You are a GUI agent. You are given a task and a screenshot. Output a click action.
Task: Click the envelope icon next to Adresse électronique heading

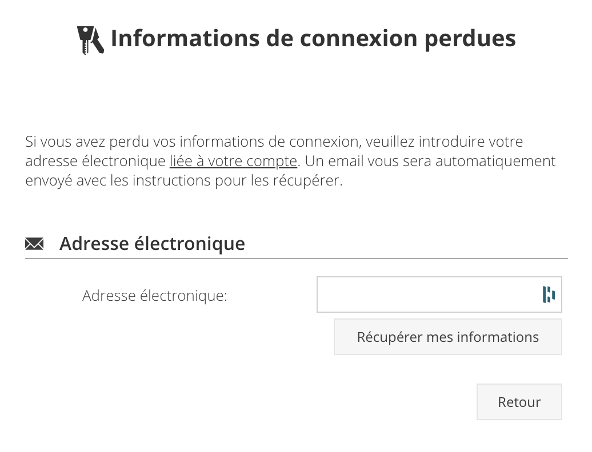(x=34, y=244)
